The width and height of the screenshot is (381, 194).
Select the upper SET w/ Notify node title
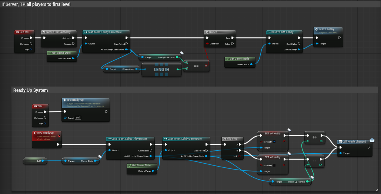273,133
